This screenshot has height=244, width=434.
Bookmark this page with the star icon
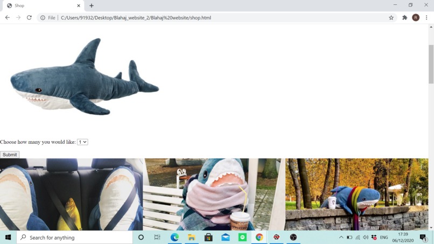tap(391, 18)
